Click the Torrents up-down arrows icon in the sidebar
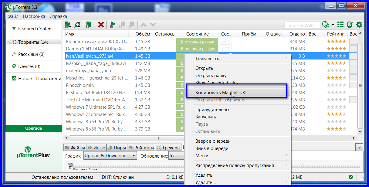Viewport: 369px width, 187px height. (14, 42)
